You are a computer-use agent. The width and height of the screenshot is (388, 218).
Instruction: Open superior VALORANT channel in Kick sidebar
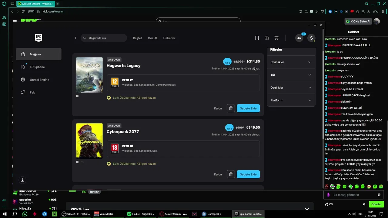coord(35,201)
